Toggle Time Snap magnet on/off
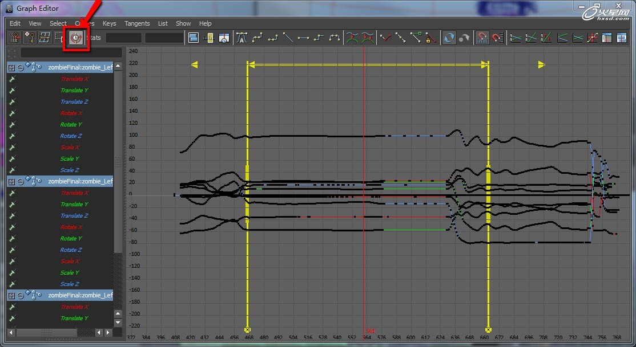 click(482, 38)
